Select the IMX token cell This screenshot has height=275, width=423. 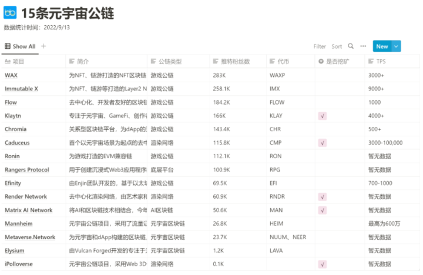pos(291,89)
